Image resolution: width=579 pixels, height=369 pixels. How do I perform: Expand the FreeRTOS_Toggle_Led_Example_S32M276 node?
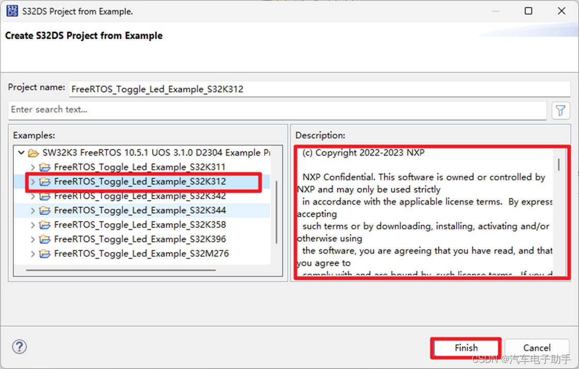33,254
